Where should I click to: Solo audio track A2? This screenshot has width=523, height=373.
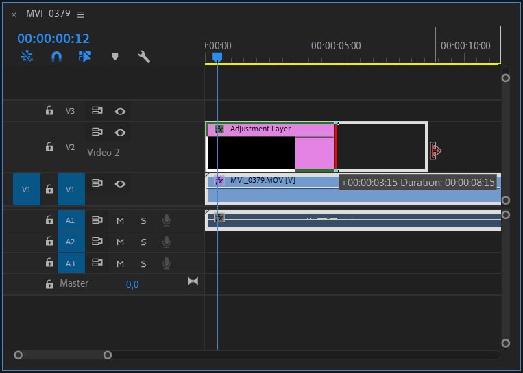click(x=143, y=242)
